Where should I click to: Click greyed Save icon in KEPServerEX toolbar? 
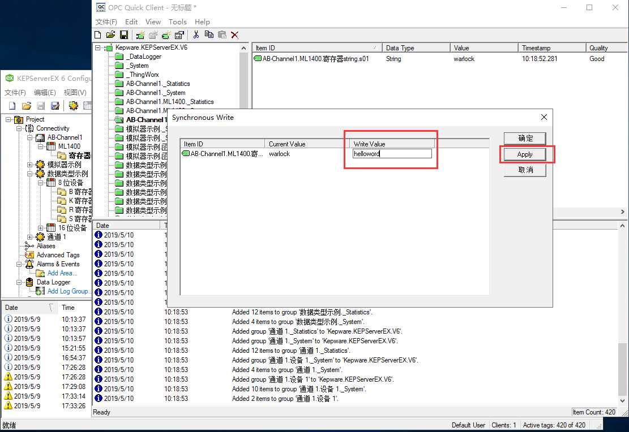point(41,105)
